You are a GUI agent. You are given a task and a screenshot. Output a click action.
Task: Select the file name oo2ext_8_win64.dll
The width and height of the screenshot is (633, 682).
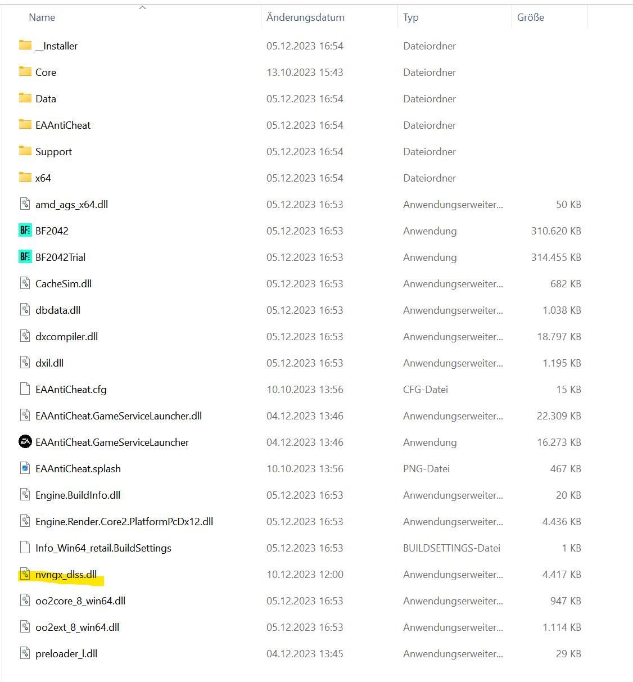tap(77, 627)
